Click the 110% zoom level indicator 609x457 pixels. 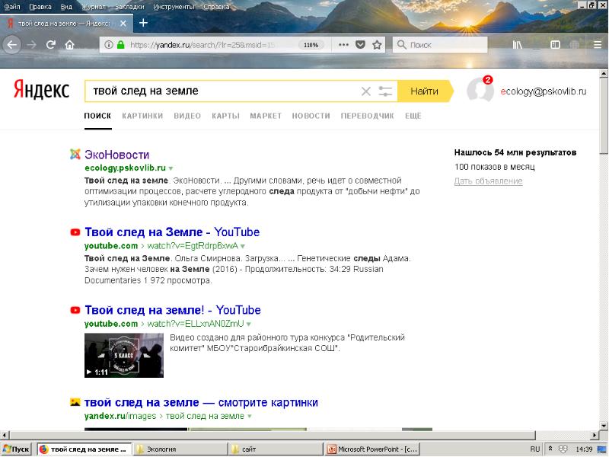(311, 45)
